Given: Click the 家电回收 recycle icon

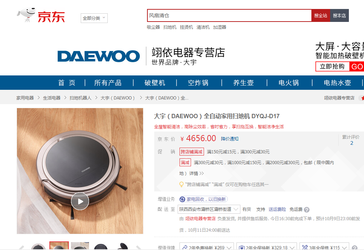Looking at the screenshot, I should [x=182, y=199].
